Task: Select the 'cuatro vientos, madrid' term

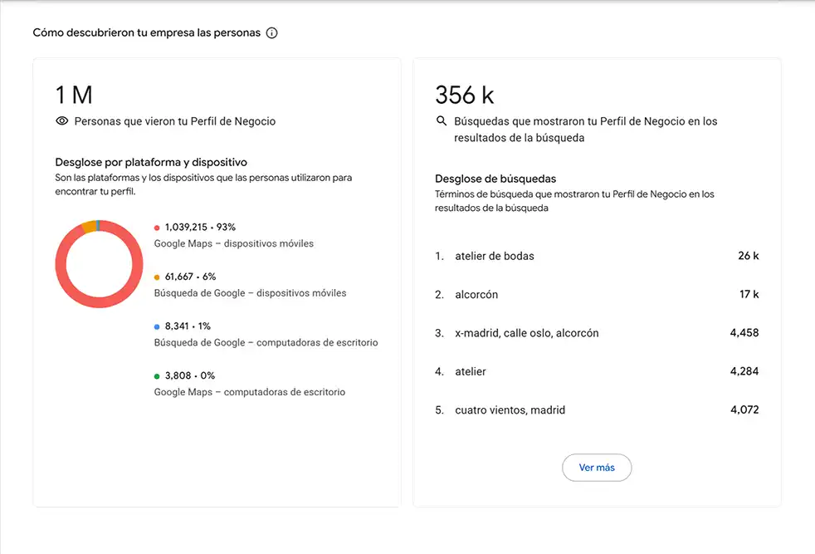Action: (510, 410)
